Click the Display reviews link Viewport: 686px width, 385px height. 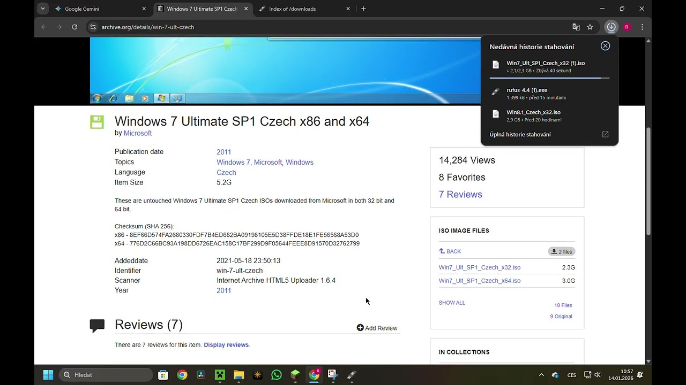(226, 345)
